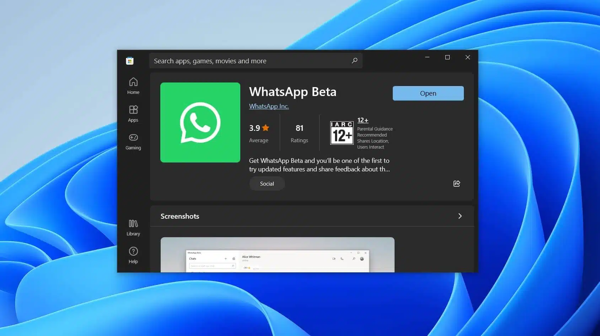Click the share icon

(457, 183)
